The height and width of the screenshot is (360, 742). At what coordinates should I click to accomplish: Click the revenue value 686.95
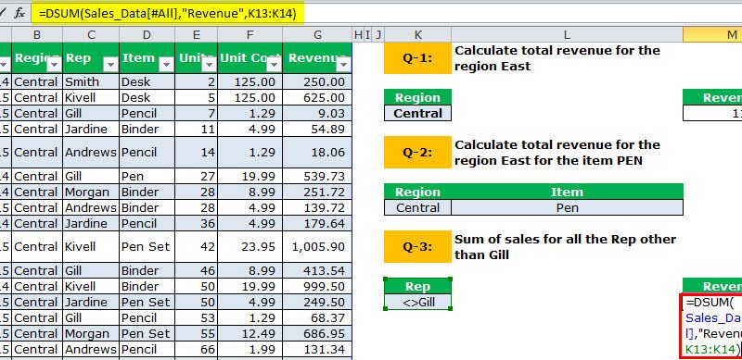pos(317,333)
